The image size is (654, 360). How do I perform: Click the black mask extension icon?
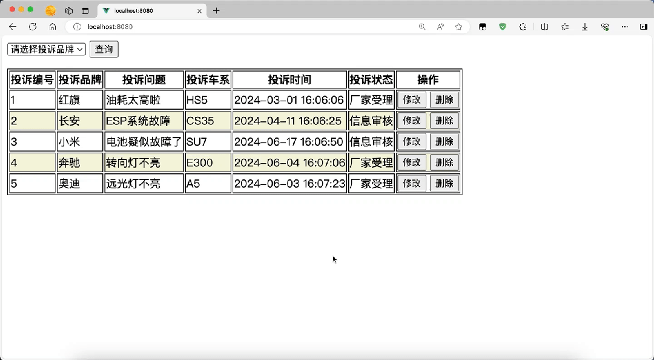coord(483,27)
